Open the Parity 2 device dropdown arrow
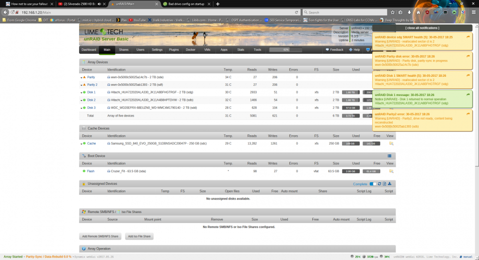 click(x=81, y=85)
